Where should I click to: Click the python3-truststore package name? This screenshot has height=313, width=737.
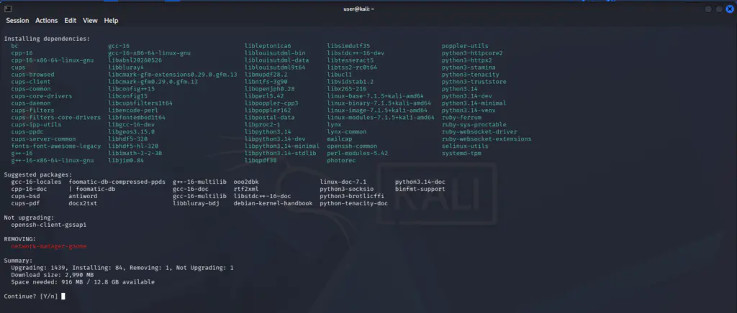[x=474, y=82]
